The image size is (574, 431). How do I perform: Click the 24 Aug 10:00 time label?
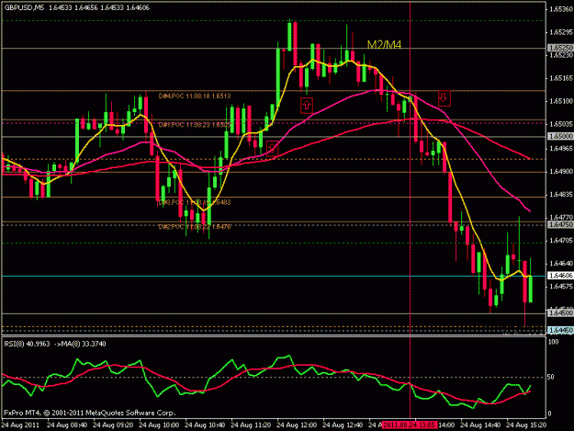tap(159, 425)
